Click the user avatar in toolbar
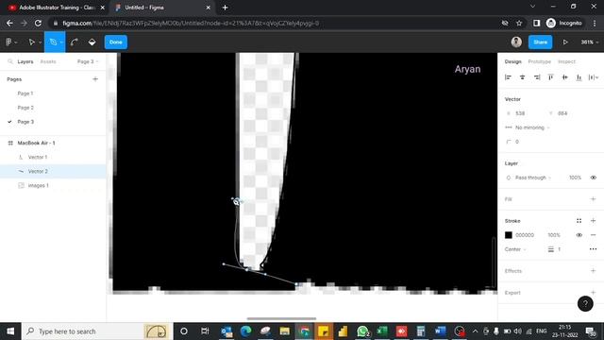This screenshot has width=604, height=340. [516, 42]
